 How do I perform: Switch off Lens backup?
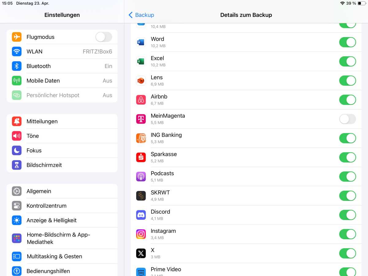(347, 81)
